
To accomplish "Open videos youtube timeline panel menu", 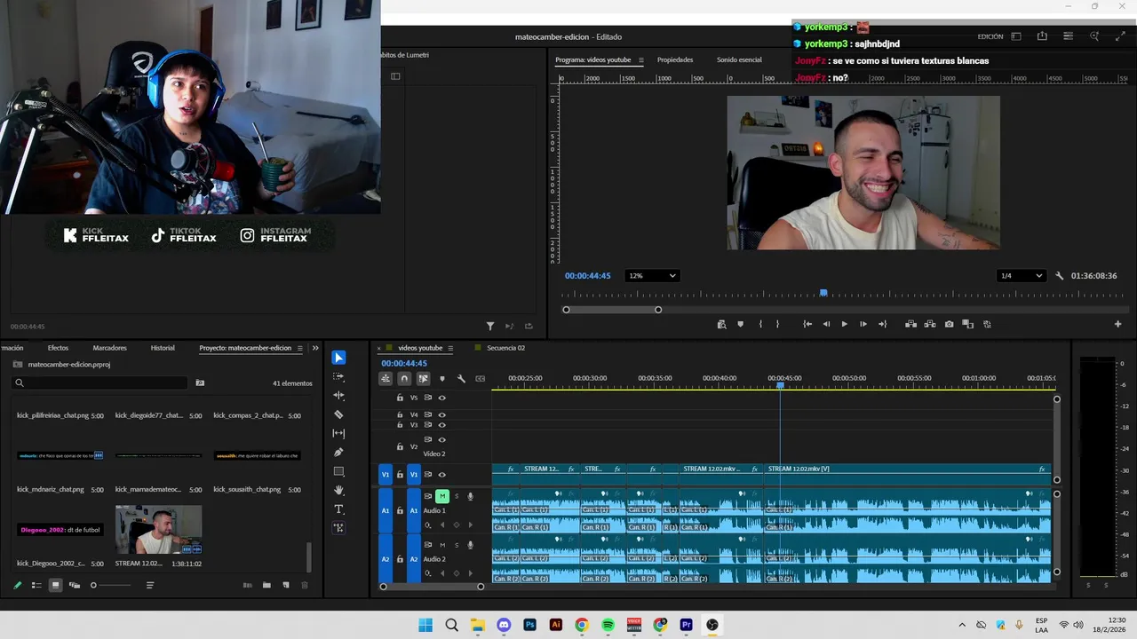I will [x=450, y=348].
